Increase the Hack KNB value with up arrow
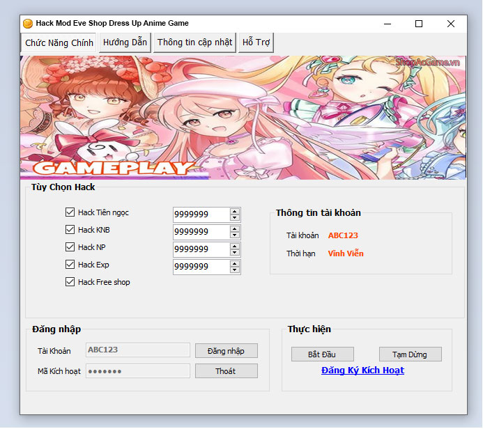This screenshot has height=429, width=483. 235,228
